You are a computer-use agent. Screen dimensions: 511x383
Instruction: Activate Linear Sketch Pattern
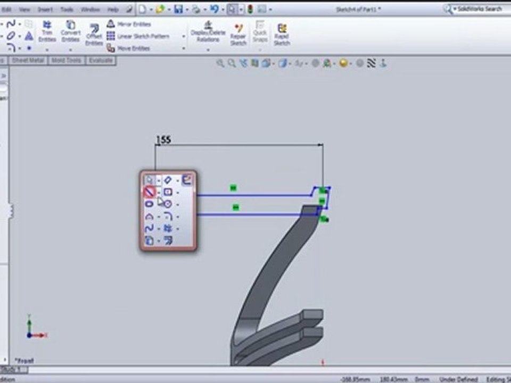coord(138,36)
